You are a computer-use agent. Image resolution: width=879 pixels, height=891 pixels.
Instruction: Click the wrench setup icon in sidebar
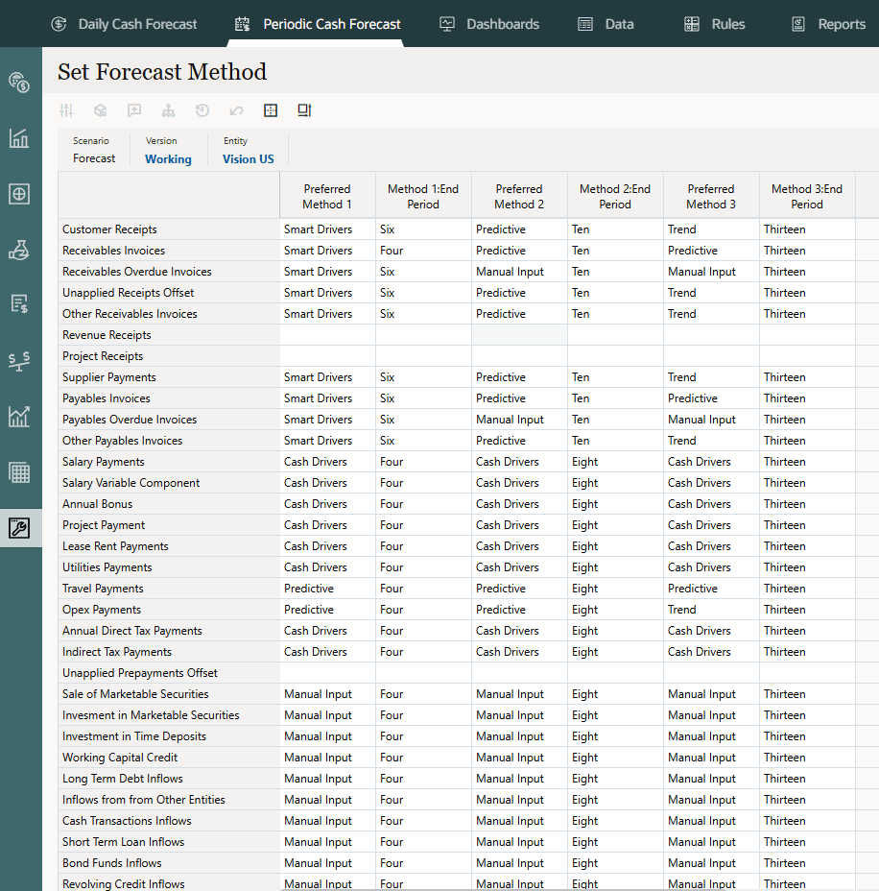(19, 527)
